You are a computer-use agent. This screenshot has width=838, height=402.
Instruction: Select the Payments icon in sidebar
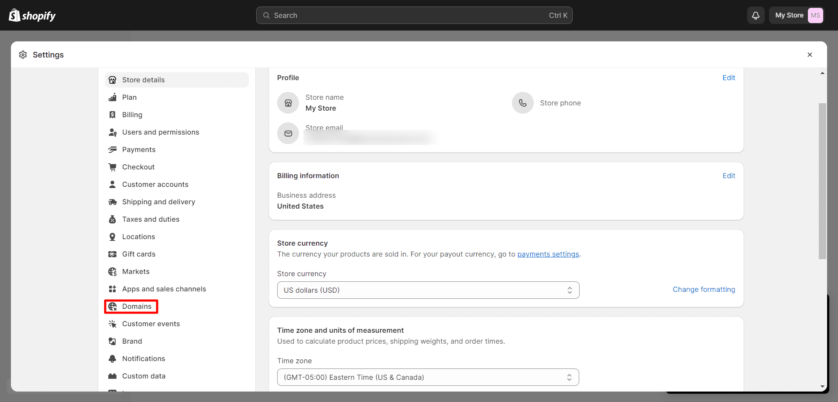[113, 149]
